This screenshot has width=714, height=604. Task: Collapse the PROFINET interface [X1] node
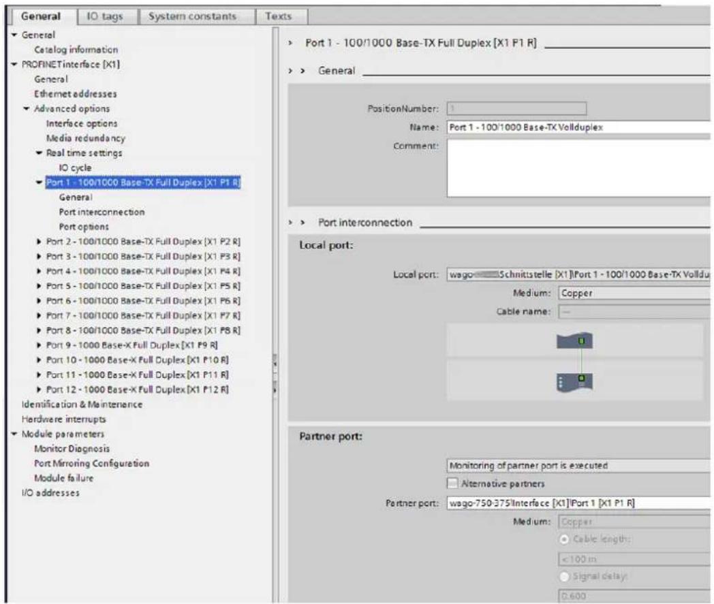pos(14,65)
